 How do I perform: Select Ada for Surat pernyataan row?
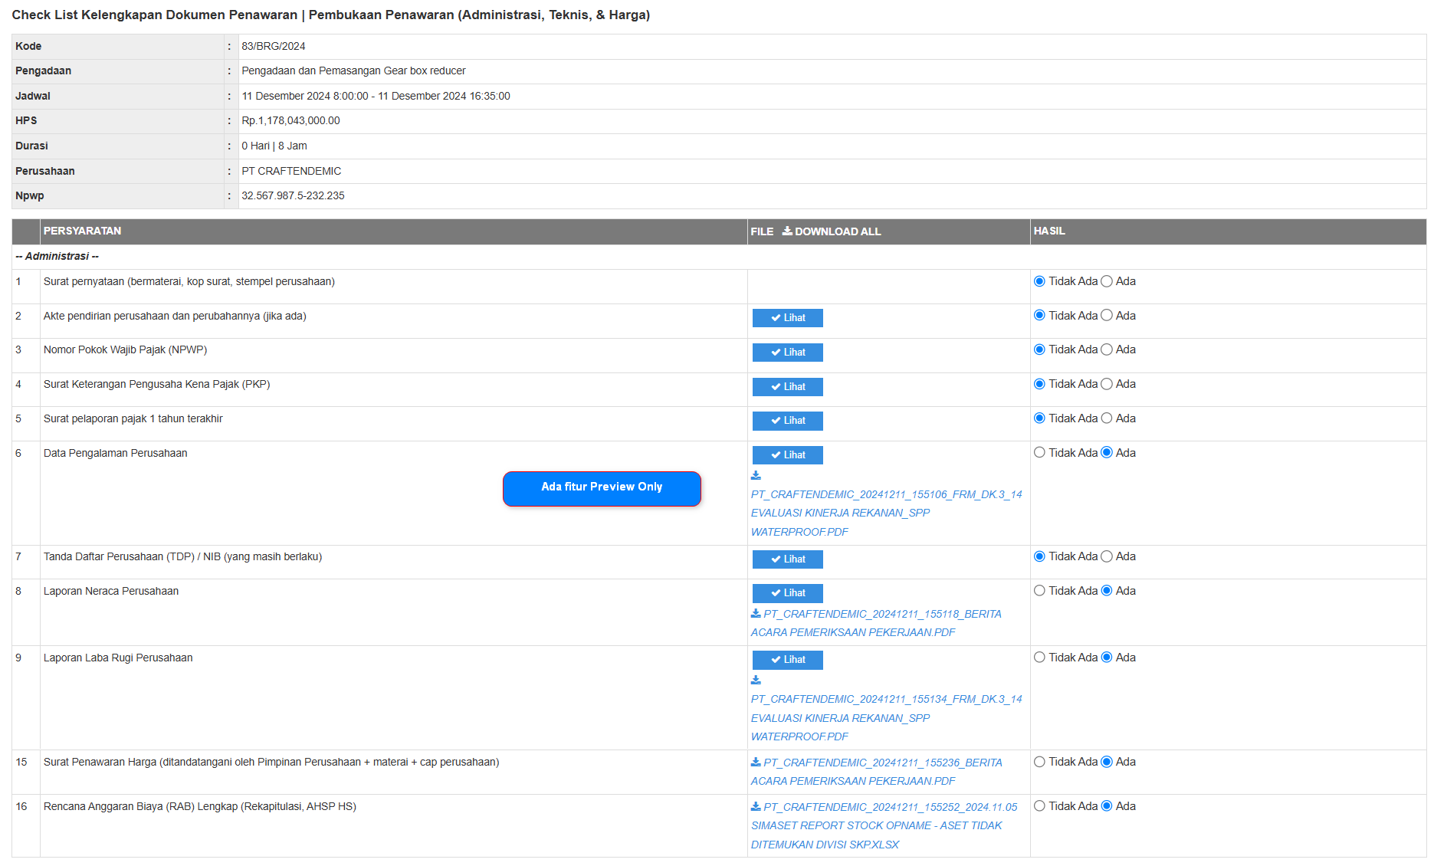(1107, 281)
